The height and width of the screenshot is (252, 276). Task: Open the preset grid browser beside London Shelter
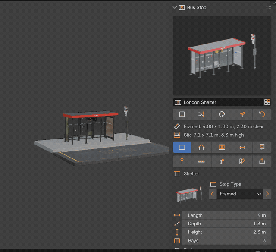point(267,102)
